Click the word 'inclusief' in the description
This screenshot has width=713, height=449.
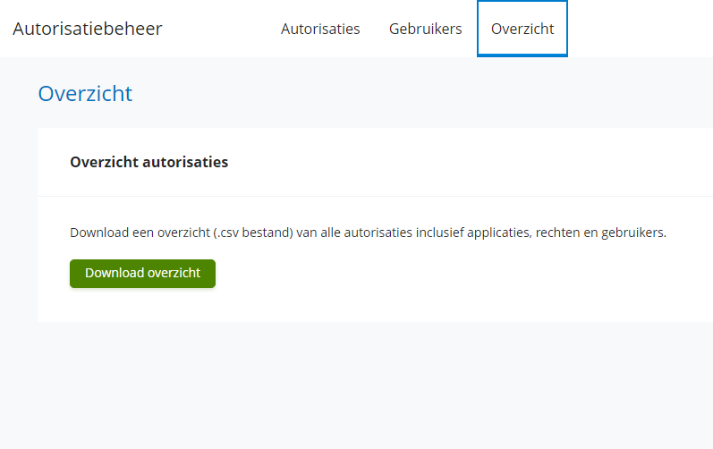[440, 233]
